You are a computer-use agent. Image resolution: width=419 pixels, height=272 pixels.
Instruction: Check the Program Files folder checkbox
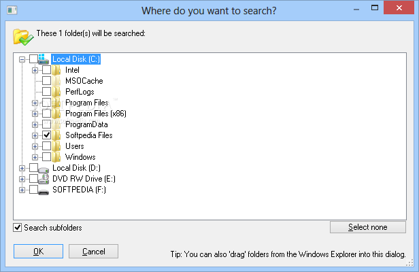pyautogui.click(x=46, y=103)
